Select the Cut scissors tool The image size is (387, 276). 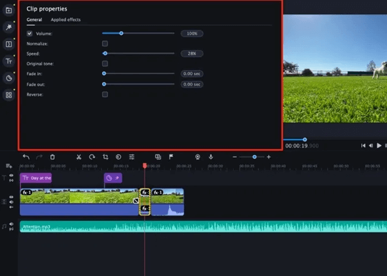tap(78, 156)
